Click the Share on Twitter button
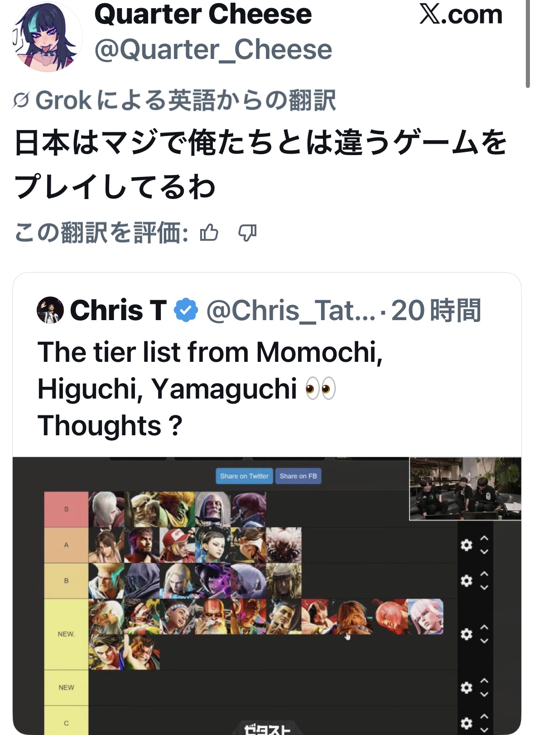534x735 pixels. point(244,476)
